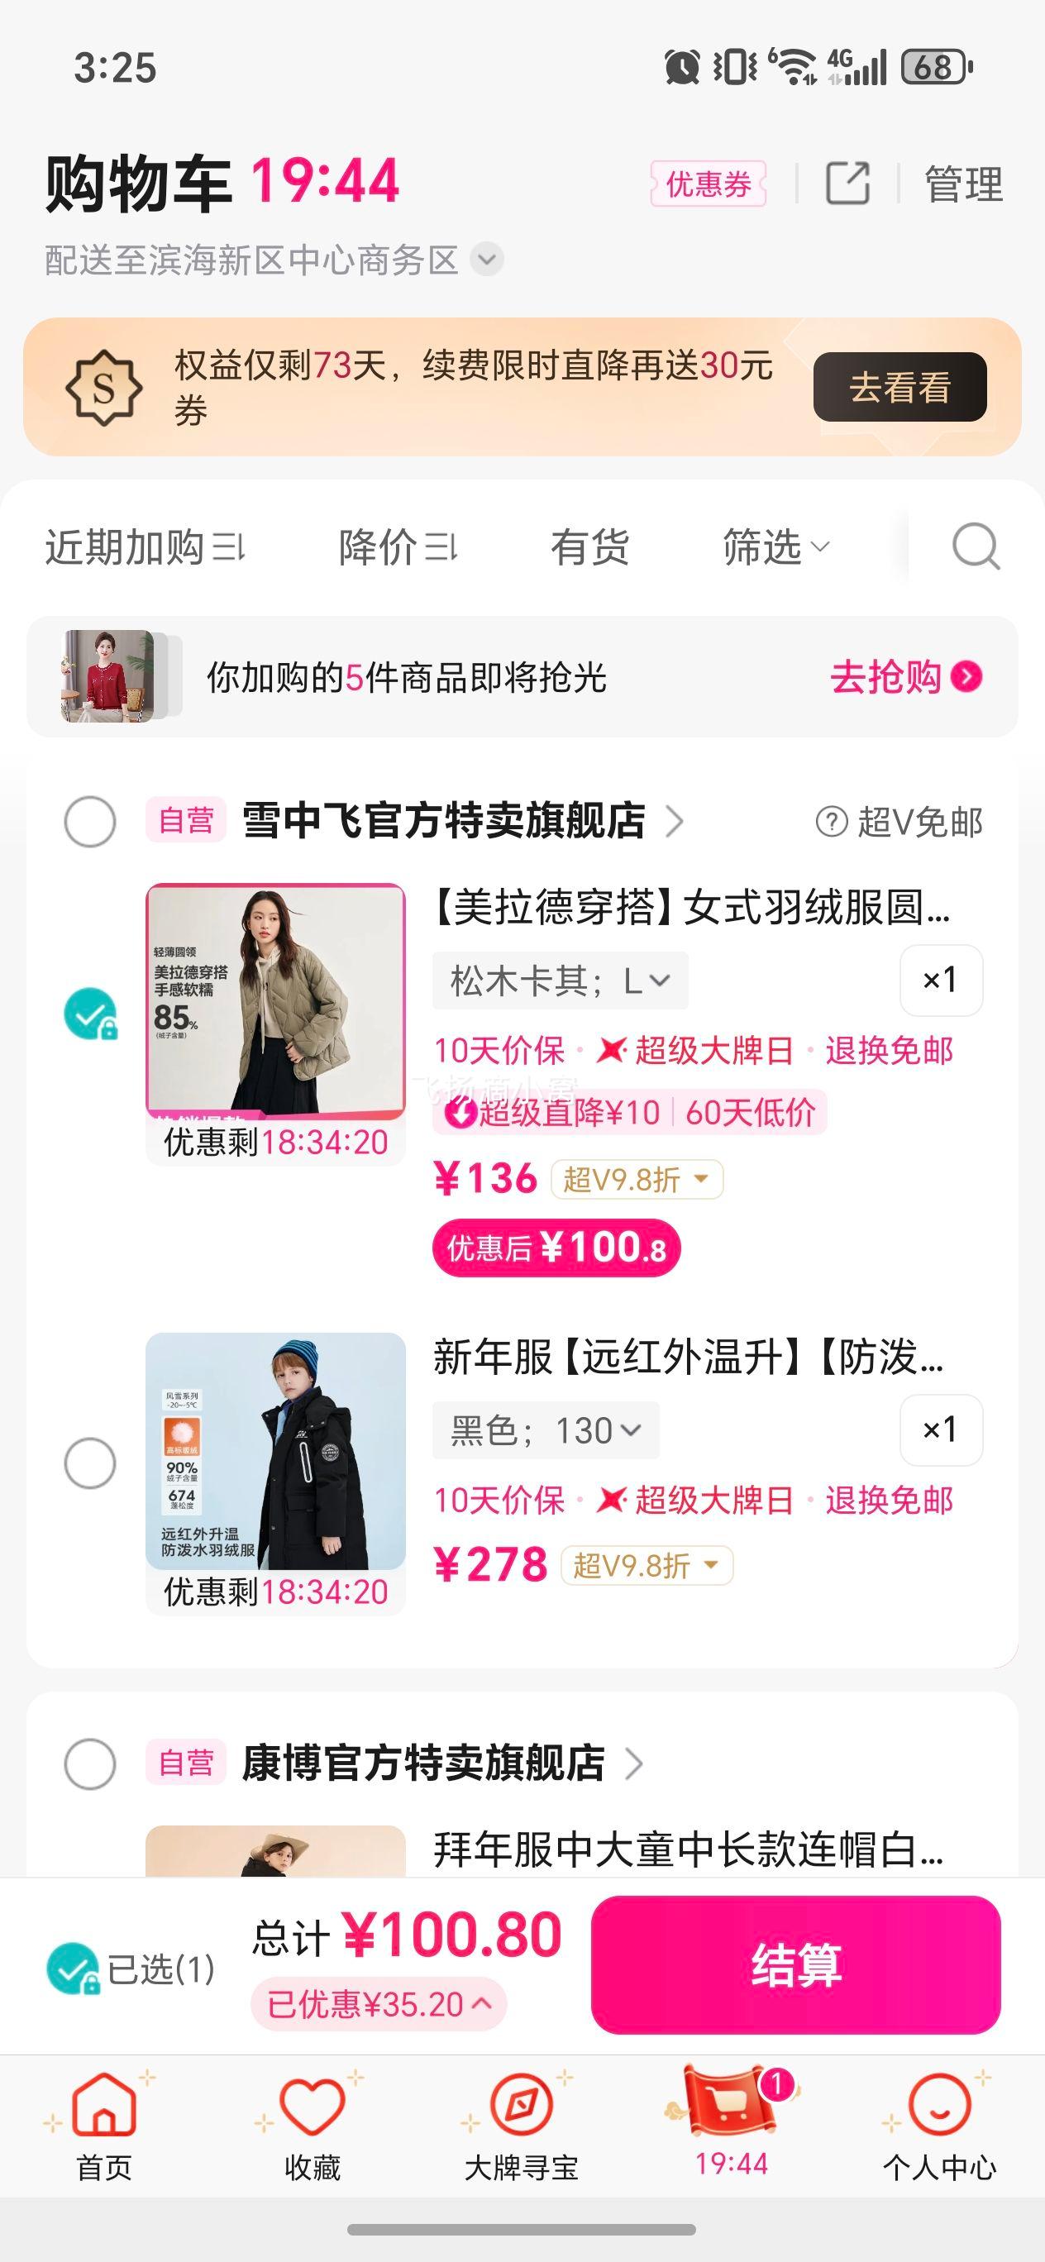Tap the share cart icon

pos(847,184)
